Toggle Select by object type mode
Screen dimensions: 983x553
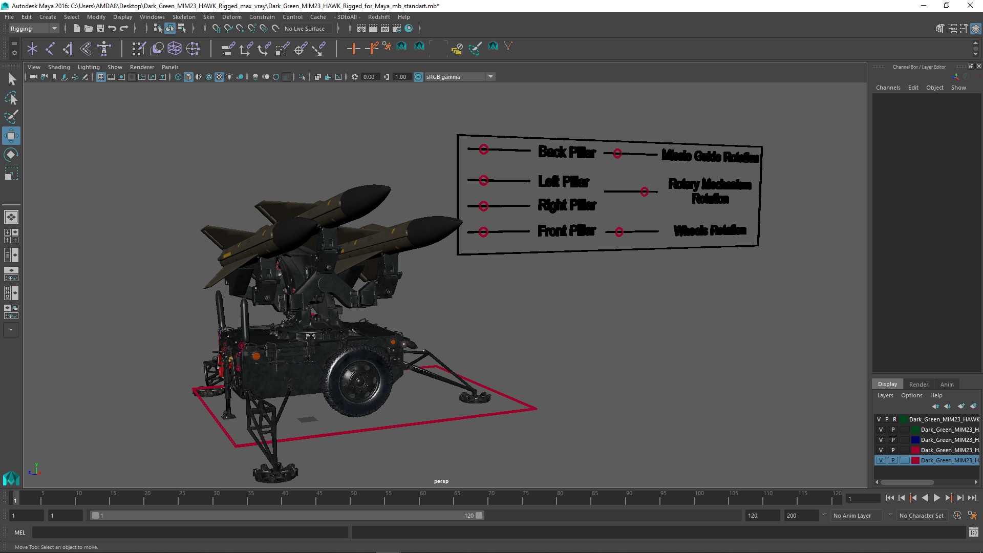(x=169, y=29)
